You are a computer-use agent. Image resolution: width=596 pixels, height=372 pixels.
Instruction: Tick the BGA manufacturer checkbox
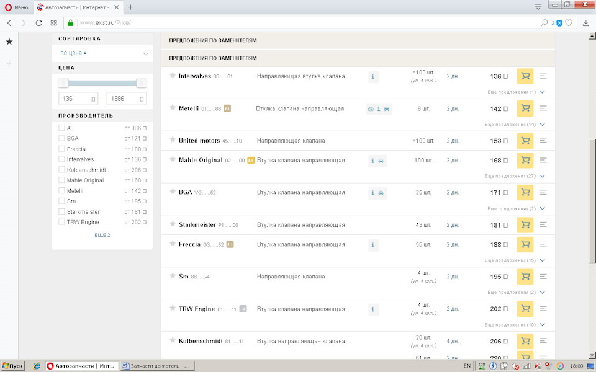[61, 138]
